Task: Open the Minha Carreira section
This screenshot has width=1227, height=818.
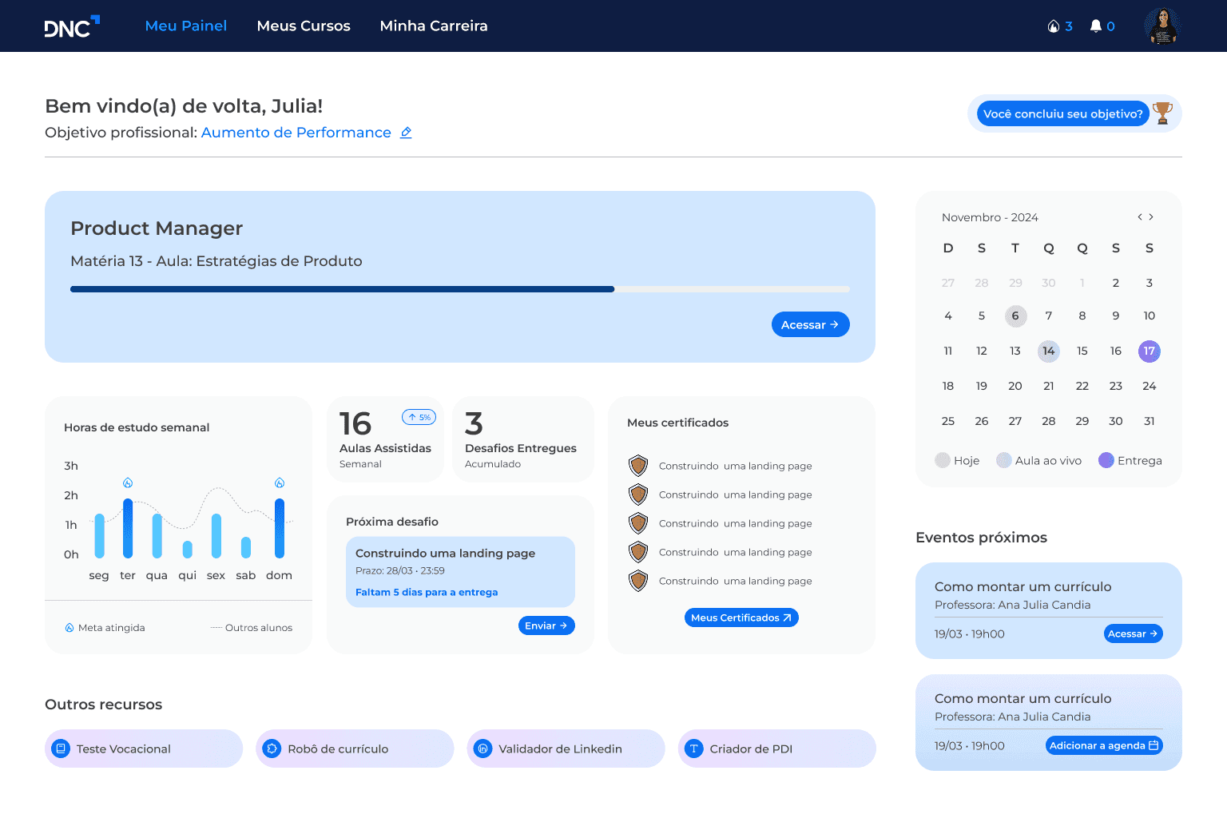Action: pyautogui.click(x=434, y=26)
